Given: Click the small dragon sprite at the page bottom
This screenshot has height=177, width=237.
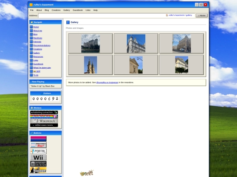Looking at the screenshot, I should coord(87,173).
